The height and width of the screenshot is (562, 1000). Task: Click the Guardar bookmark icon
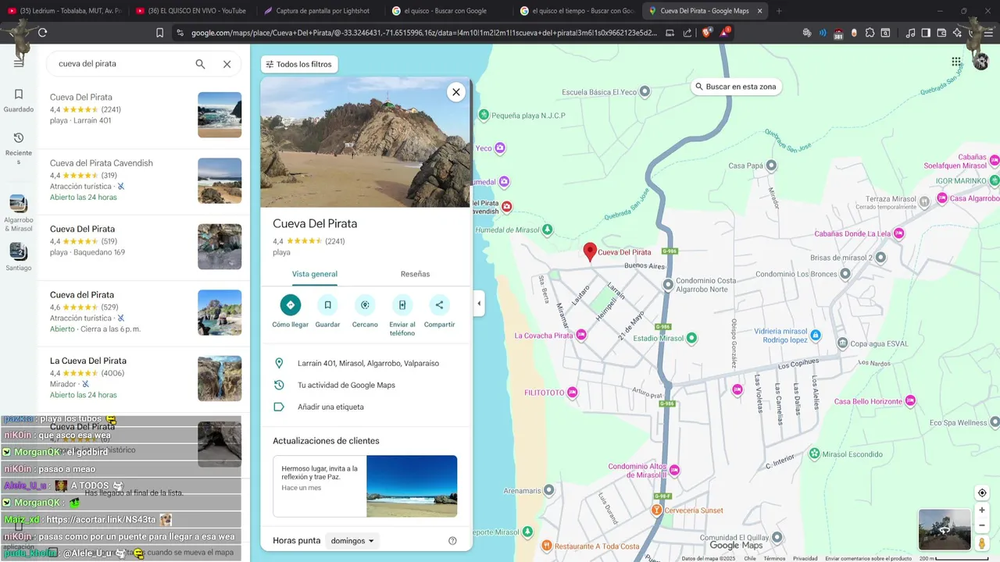coord(327,304)
